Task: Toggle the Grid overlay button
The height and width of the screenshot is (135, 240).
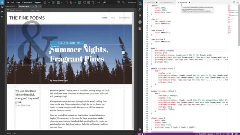Action: coord(33,10)
